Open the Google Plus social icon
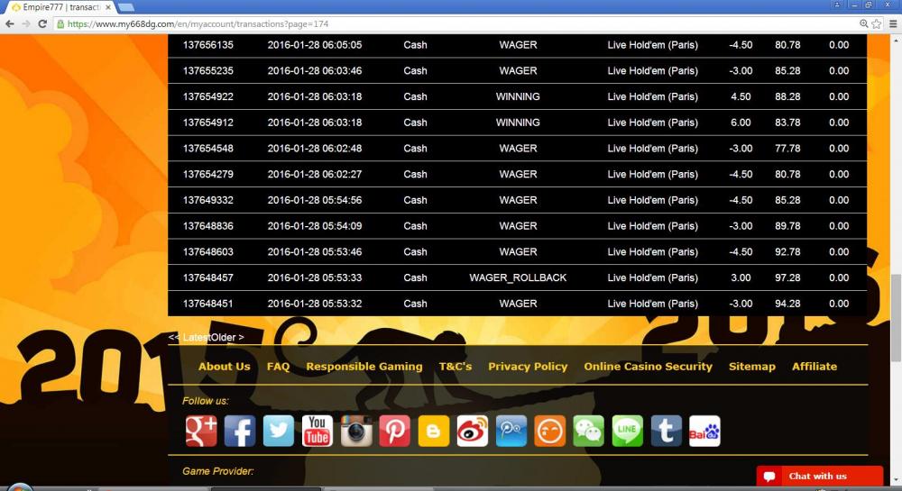Image resolution: width=902 pixels, height=491 pixels. coord(201,431)
